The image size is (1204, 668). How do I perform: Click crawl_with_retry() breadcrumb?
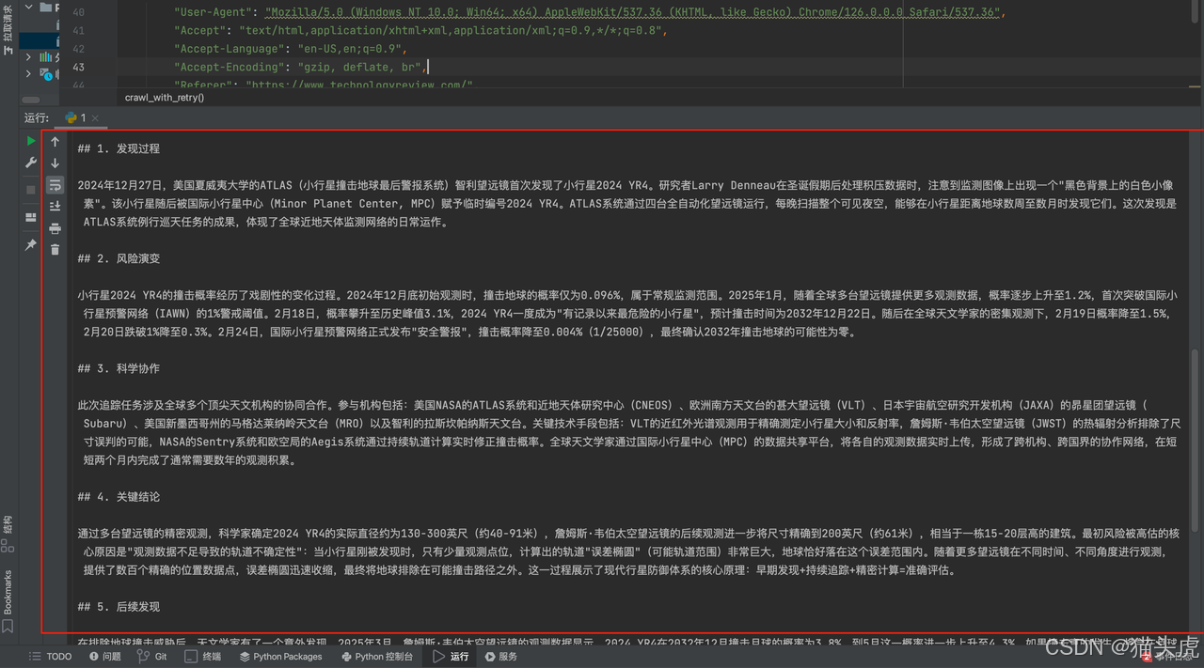pyautogui.click(x=165, y=97)
